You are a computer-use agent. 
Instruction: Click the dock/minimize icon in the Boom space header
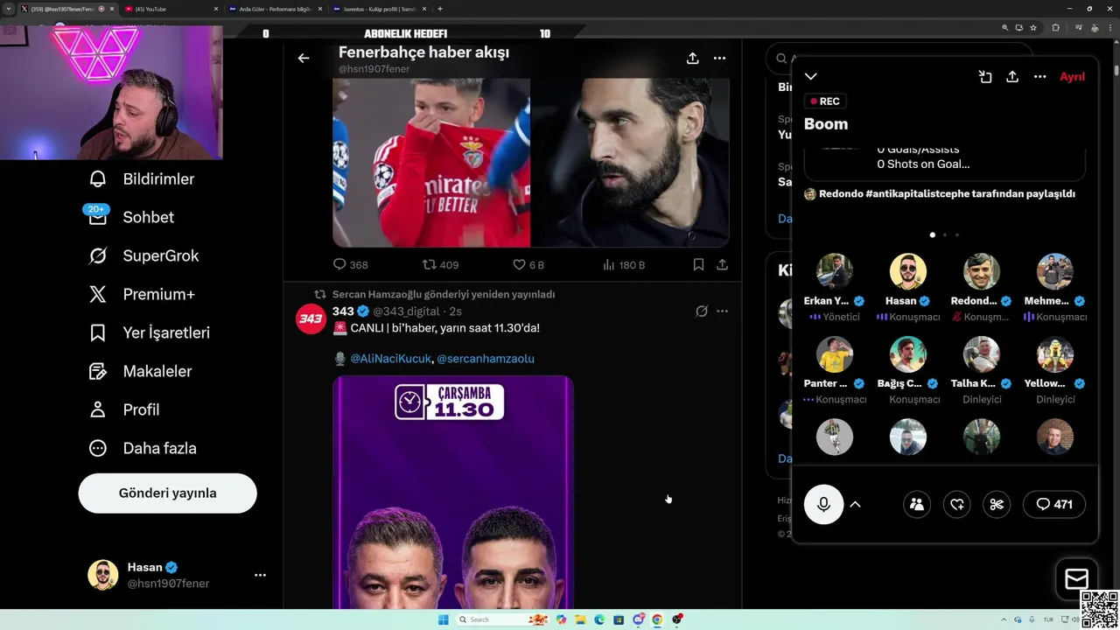point(985,77)
